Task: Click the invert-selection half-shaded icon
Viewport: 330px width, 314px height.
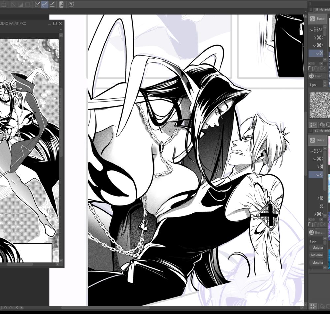Action: coord(20,4)
